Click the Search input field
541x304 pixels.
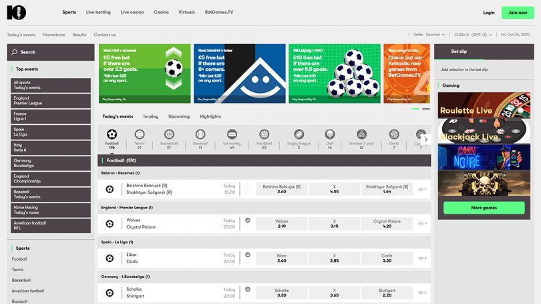(x=51, y=52)
